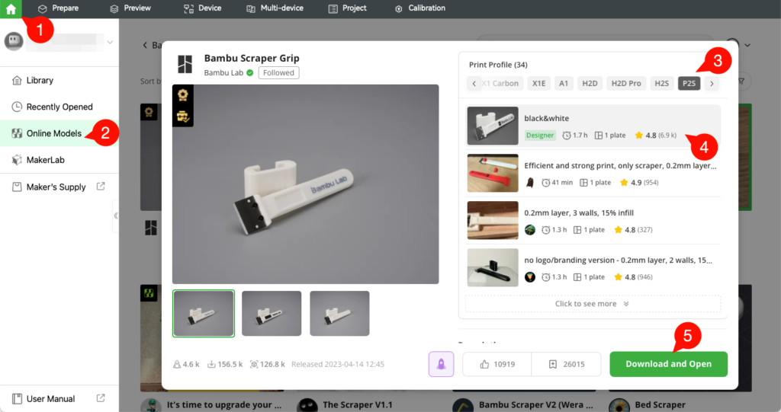
Task: Open MakerLab from the sidebar
Action: pyautogui.click(x=45, y=160)
